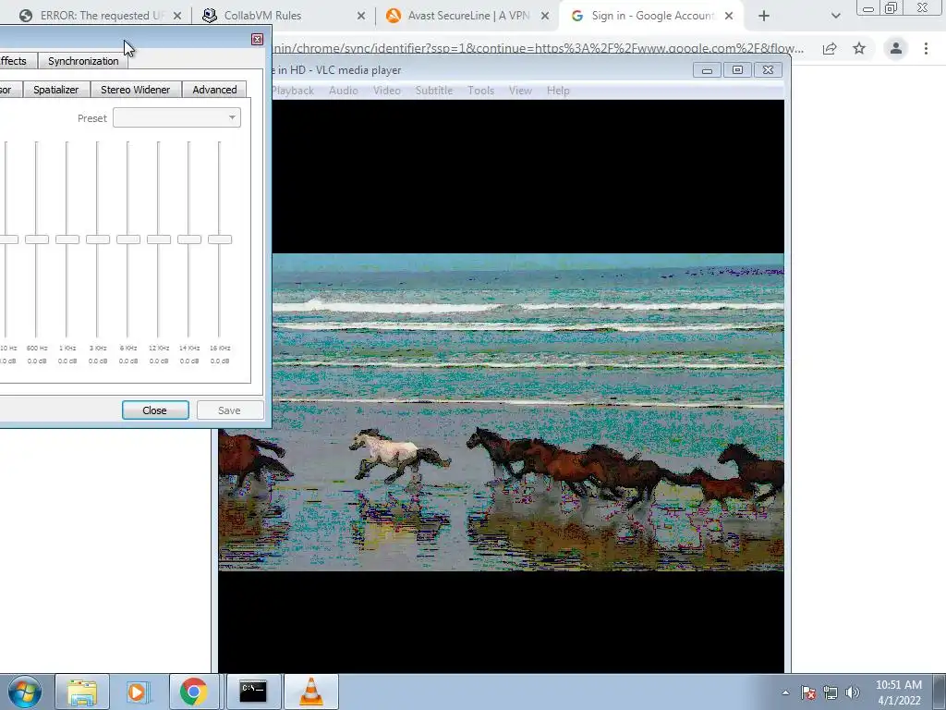Click the 3 KHz equalizer slider

(x=98, y=239)
